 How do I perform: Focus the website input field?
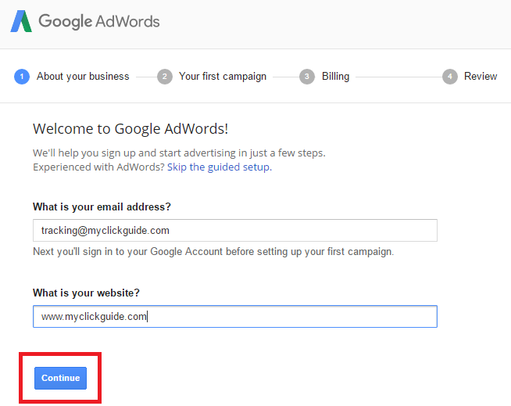tap(235, 317)
